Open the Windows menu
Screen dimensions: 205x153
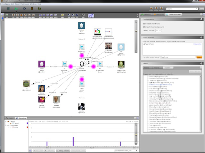click(33, 4)
